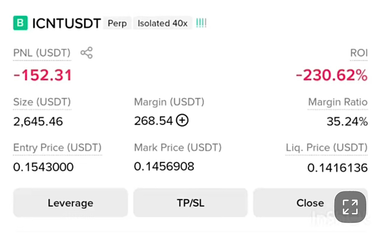Click the green B exchange logo icon
Screen dimensions: 381x233
pos(20,23)
